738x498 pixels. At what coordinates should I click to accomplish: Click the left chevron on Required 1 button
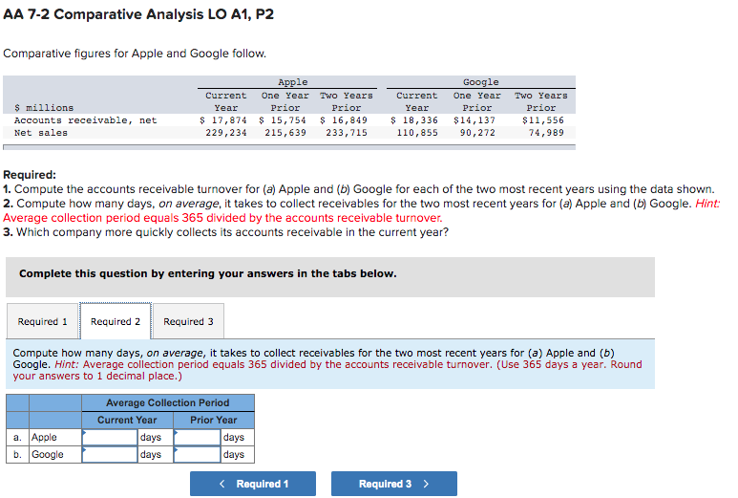pos(222,484)
